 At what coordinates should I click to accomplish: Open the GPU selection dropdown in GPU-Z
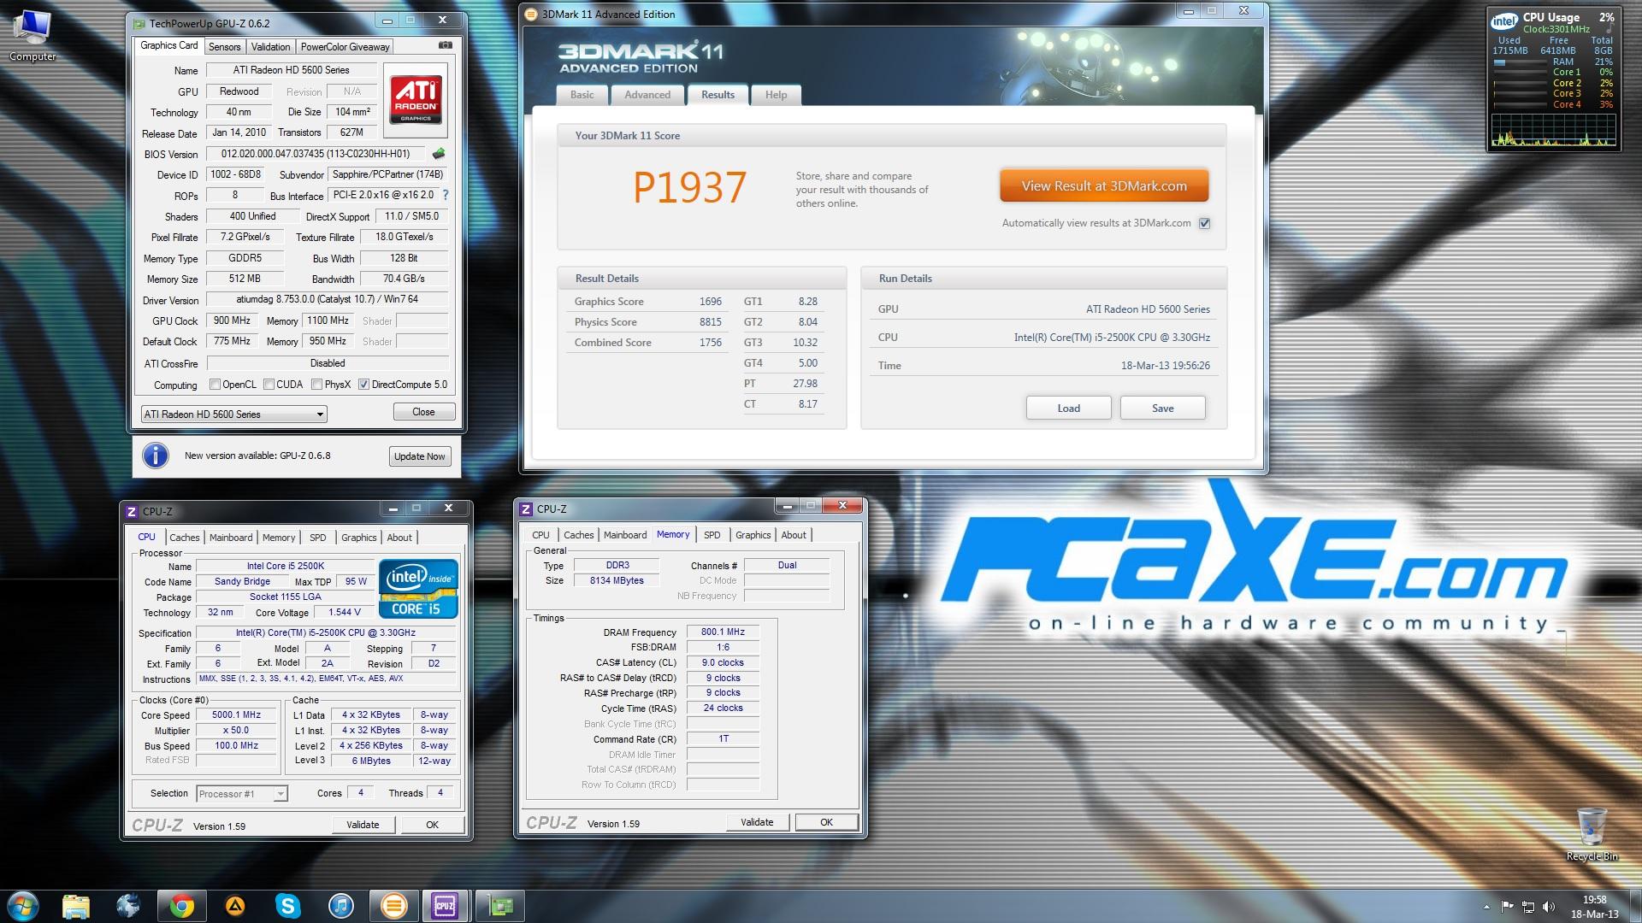[x=233, y=414]
